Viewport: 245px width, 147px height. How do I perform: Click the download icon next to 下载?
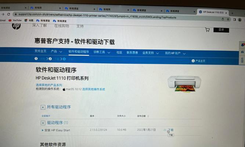pyautogui.click(x=165, y=130)
